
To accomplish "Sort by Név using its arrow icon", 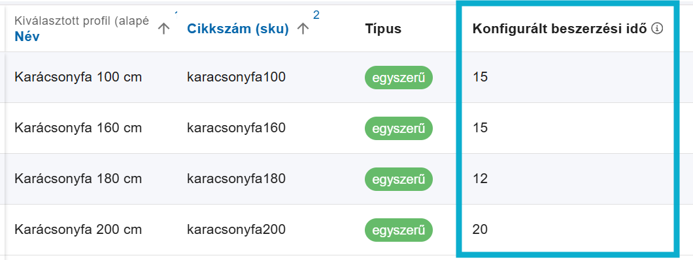I will (x=164, y=29).
